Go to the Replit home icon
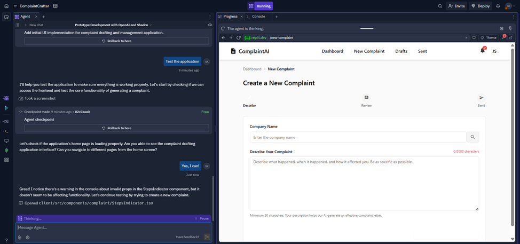Image resolution: width=520 pixels, height=244 pixels. [x=6, y=6]
